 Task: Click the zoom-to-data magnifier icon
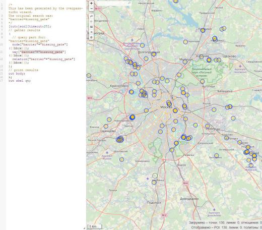[x=91, y=16]
